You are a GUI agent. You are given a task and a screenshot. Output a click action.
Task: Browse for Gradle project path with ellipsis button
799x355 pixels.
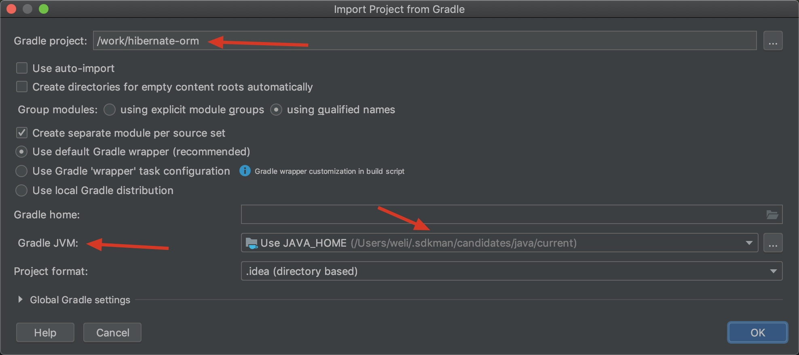pyautogui.click(x=773, y=41)
